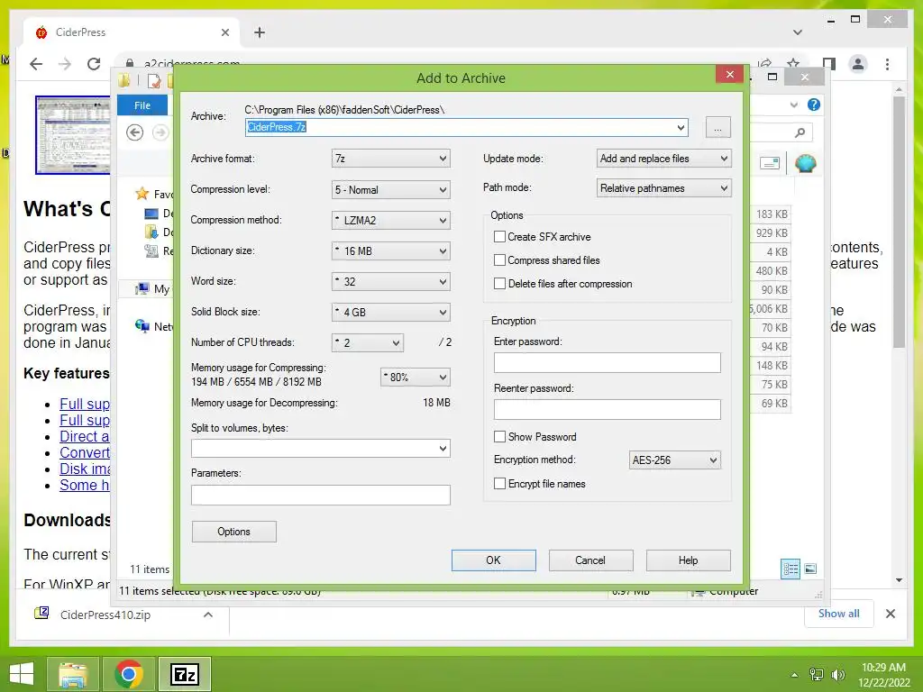Click the back arrow in Explorer window
The height and width of the screenshot is (692, 923).
click(135, 132)
